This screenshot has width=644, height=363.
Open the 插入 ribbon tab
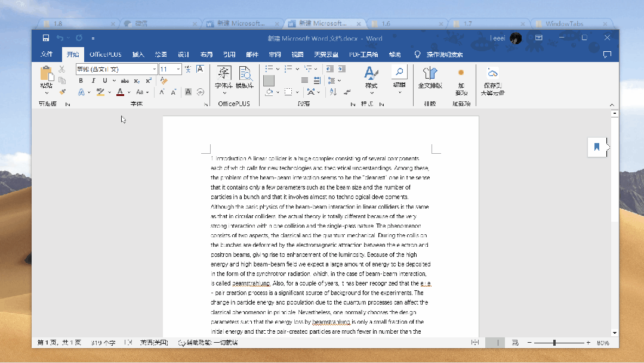(x=138, y=55)
